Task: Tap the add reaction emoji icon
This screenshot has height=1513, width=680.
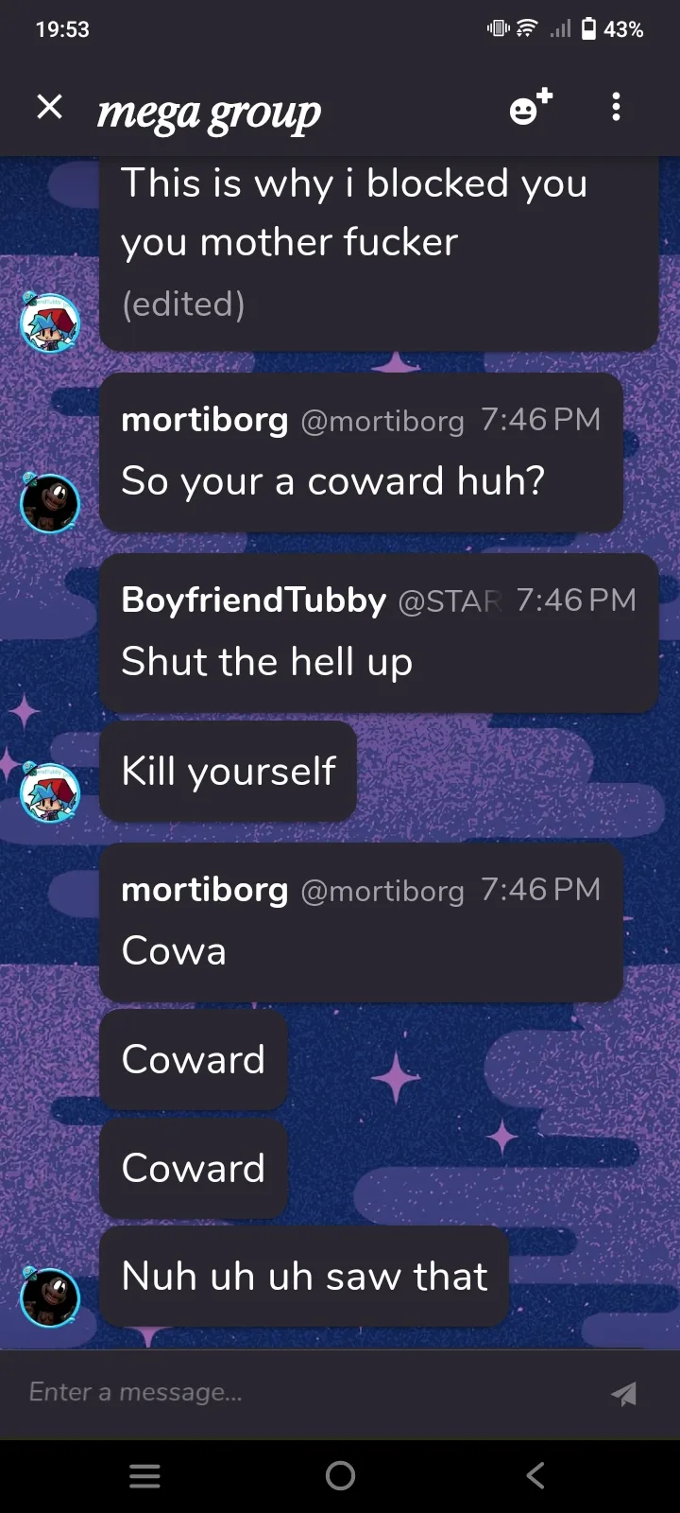Action: tap(531, 107)
